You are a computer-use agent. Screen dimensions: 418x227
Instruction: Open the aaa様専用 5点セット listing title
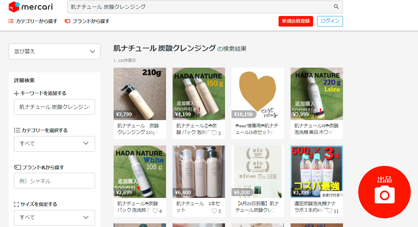pyautogui.click(x=257, y=129)
